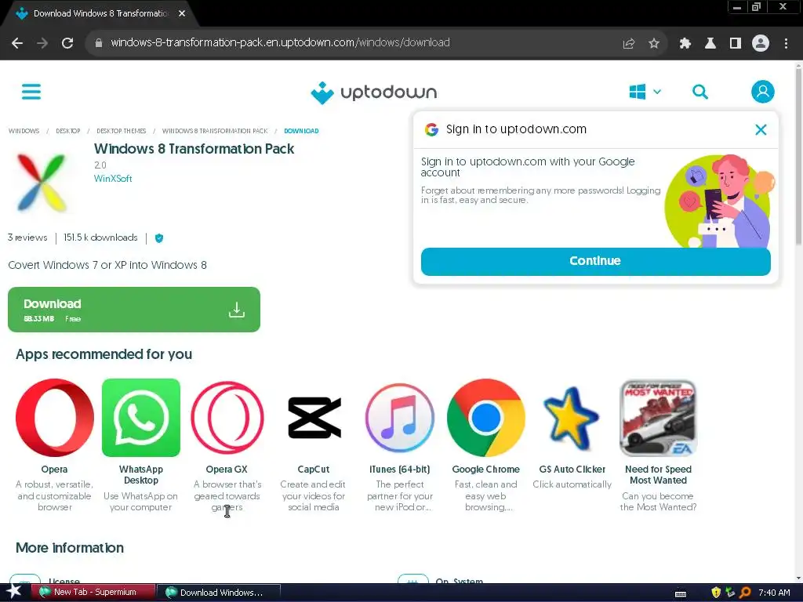803x602 pixels.
Task: Click the Opera app title link
Action: coord(54,470)
